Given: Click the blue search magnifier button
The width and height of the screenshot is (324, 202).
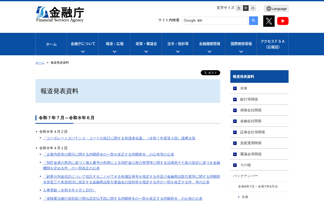Looking at the screenshot, I should pos(253,21).
